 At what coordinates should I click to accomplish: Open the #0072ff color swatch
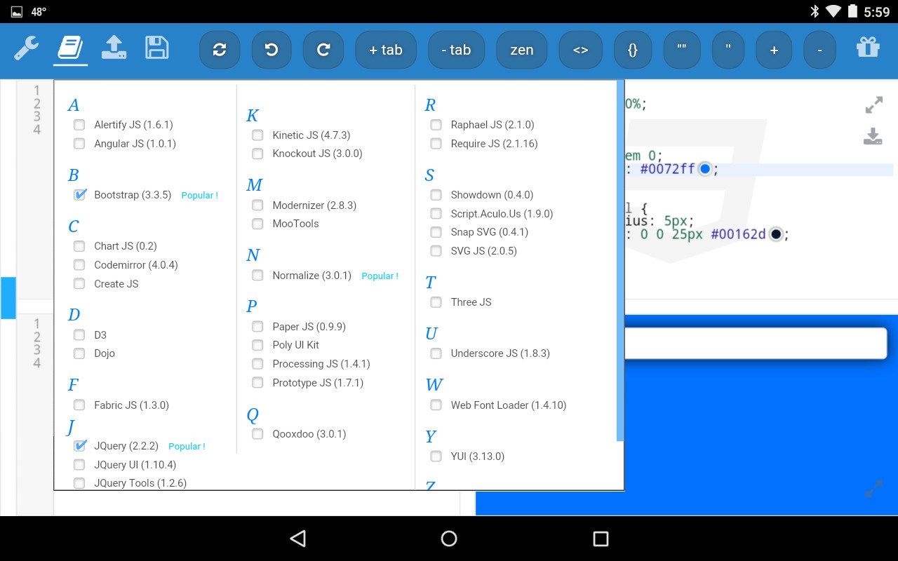pos(704,169)
